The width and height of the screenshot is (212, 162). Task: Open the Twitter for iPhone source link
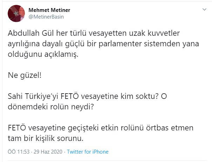88,152
